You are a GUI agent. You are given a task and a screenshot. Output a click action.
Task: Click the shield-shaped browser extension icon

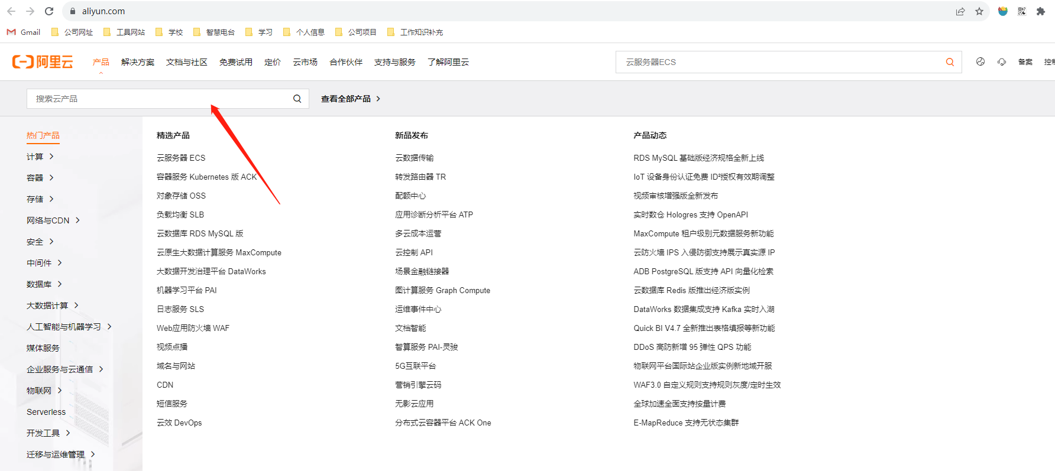(x=1002, y=11)
